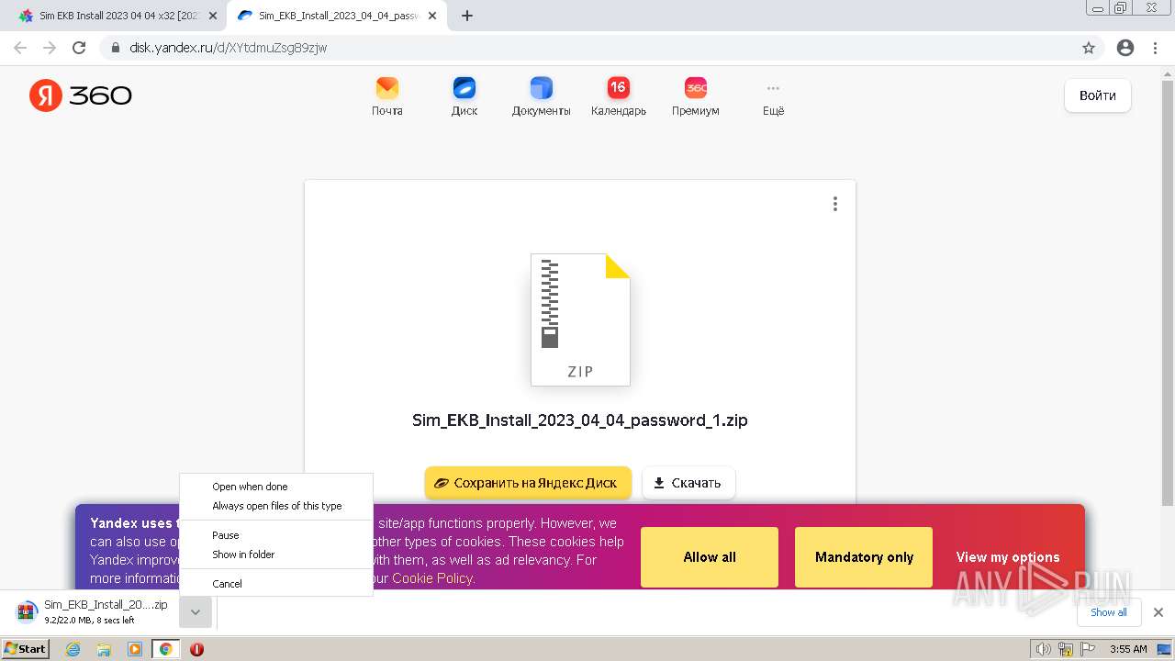
Task: Open Chrome profile avatar
Action: tap(1125, 48)
